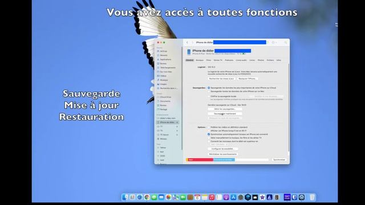Image resolution: width=365 pixels, height=205 pixels.
Task: Open Documents under iCloud in sidebar
Action: [x=165, y=101]
